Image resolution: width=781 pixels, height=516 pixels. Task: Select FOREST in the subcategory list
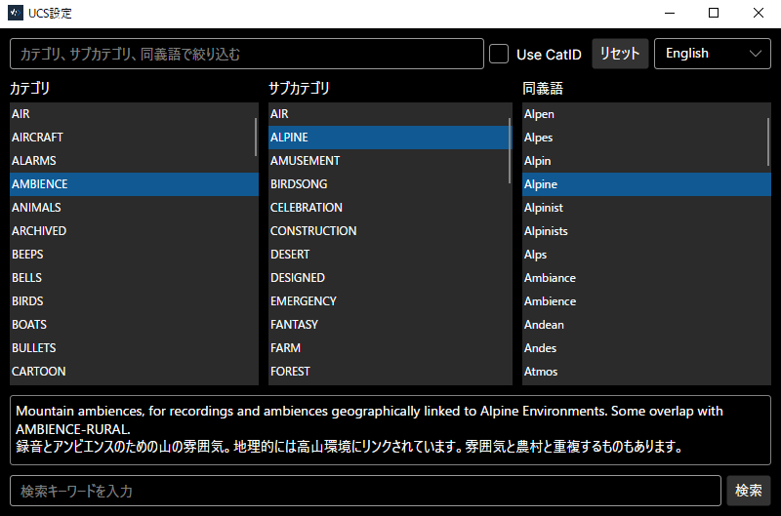(290, 372)
